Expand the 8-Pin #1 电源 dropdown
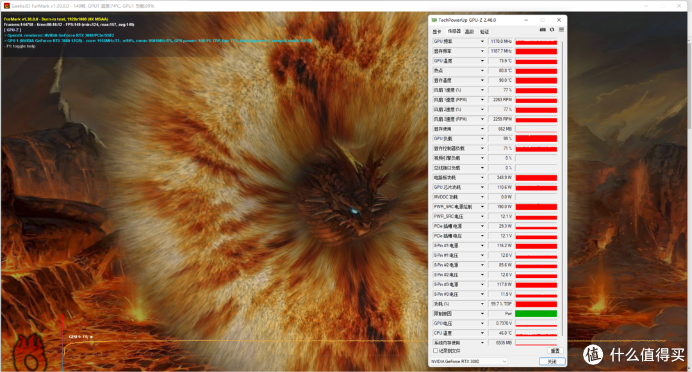 pyautogui.click(x=482, y=245)
